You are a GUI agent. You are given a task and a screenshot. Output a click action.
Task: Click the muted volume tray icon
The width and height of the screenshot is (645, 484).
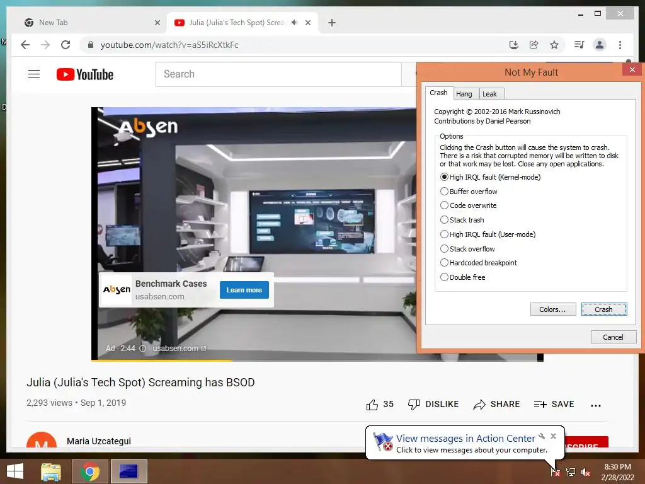point(586,472)
